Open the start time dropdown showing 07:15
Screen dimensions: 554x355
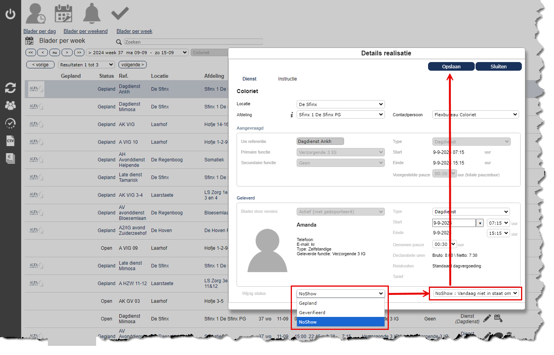tap(498, 223)
